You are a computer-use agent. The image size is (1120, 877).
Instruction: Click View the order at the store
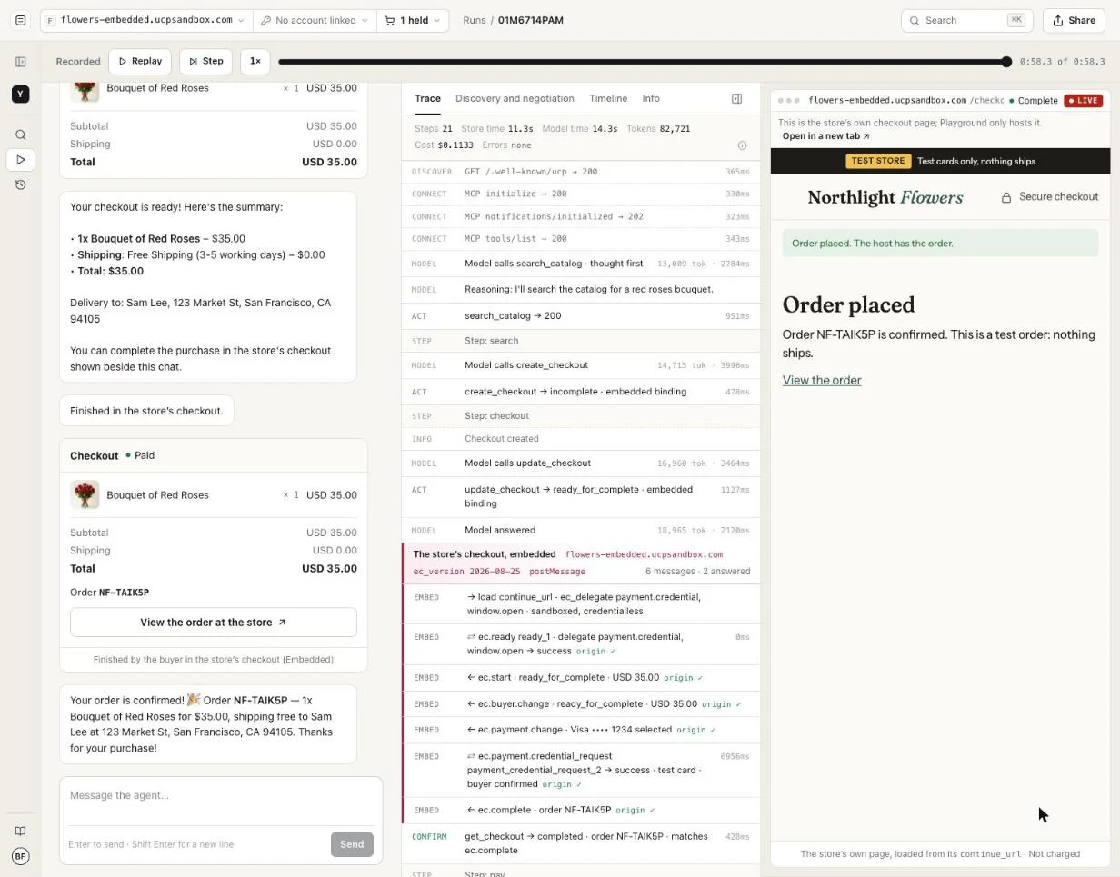(x=214, y=623)
